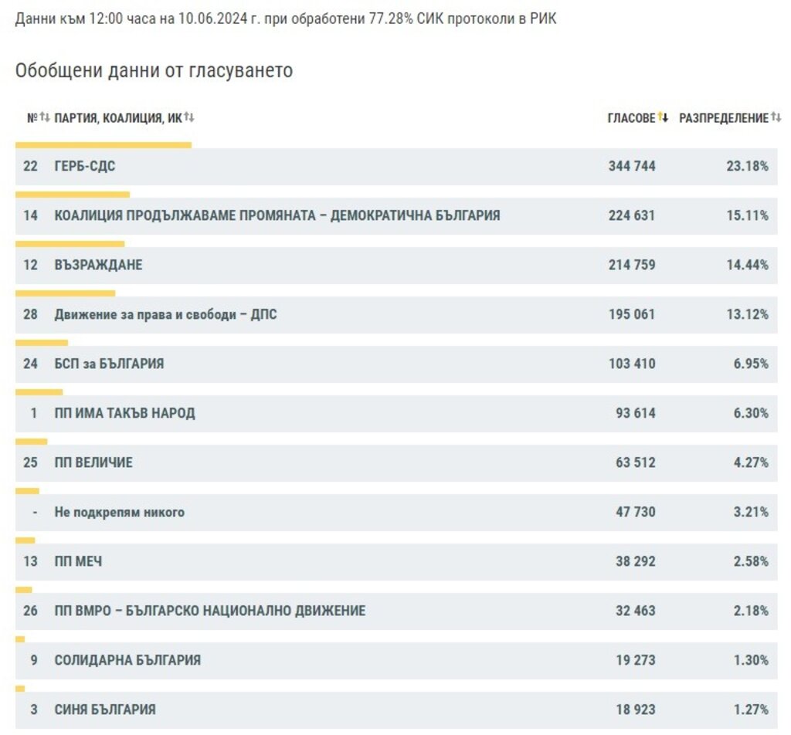Sort table by ГЛАСОВЕ column header
This screenshot has width=791, height=735.
pyautogui.click(x=631, y=118)
